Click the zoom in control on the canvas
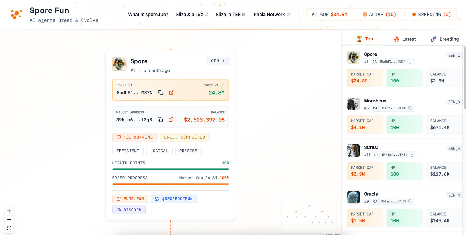 tap(9, 211)
